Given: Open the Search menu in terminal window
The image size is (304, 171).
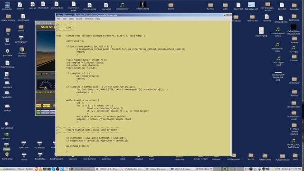Looking at the screenshot, I should click(x=79, y=19).
